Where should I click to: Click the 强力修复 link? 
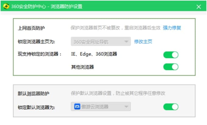(172, 28)
